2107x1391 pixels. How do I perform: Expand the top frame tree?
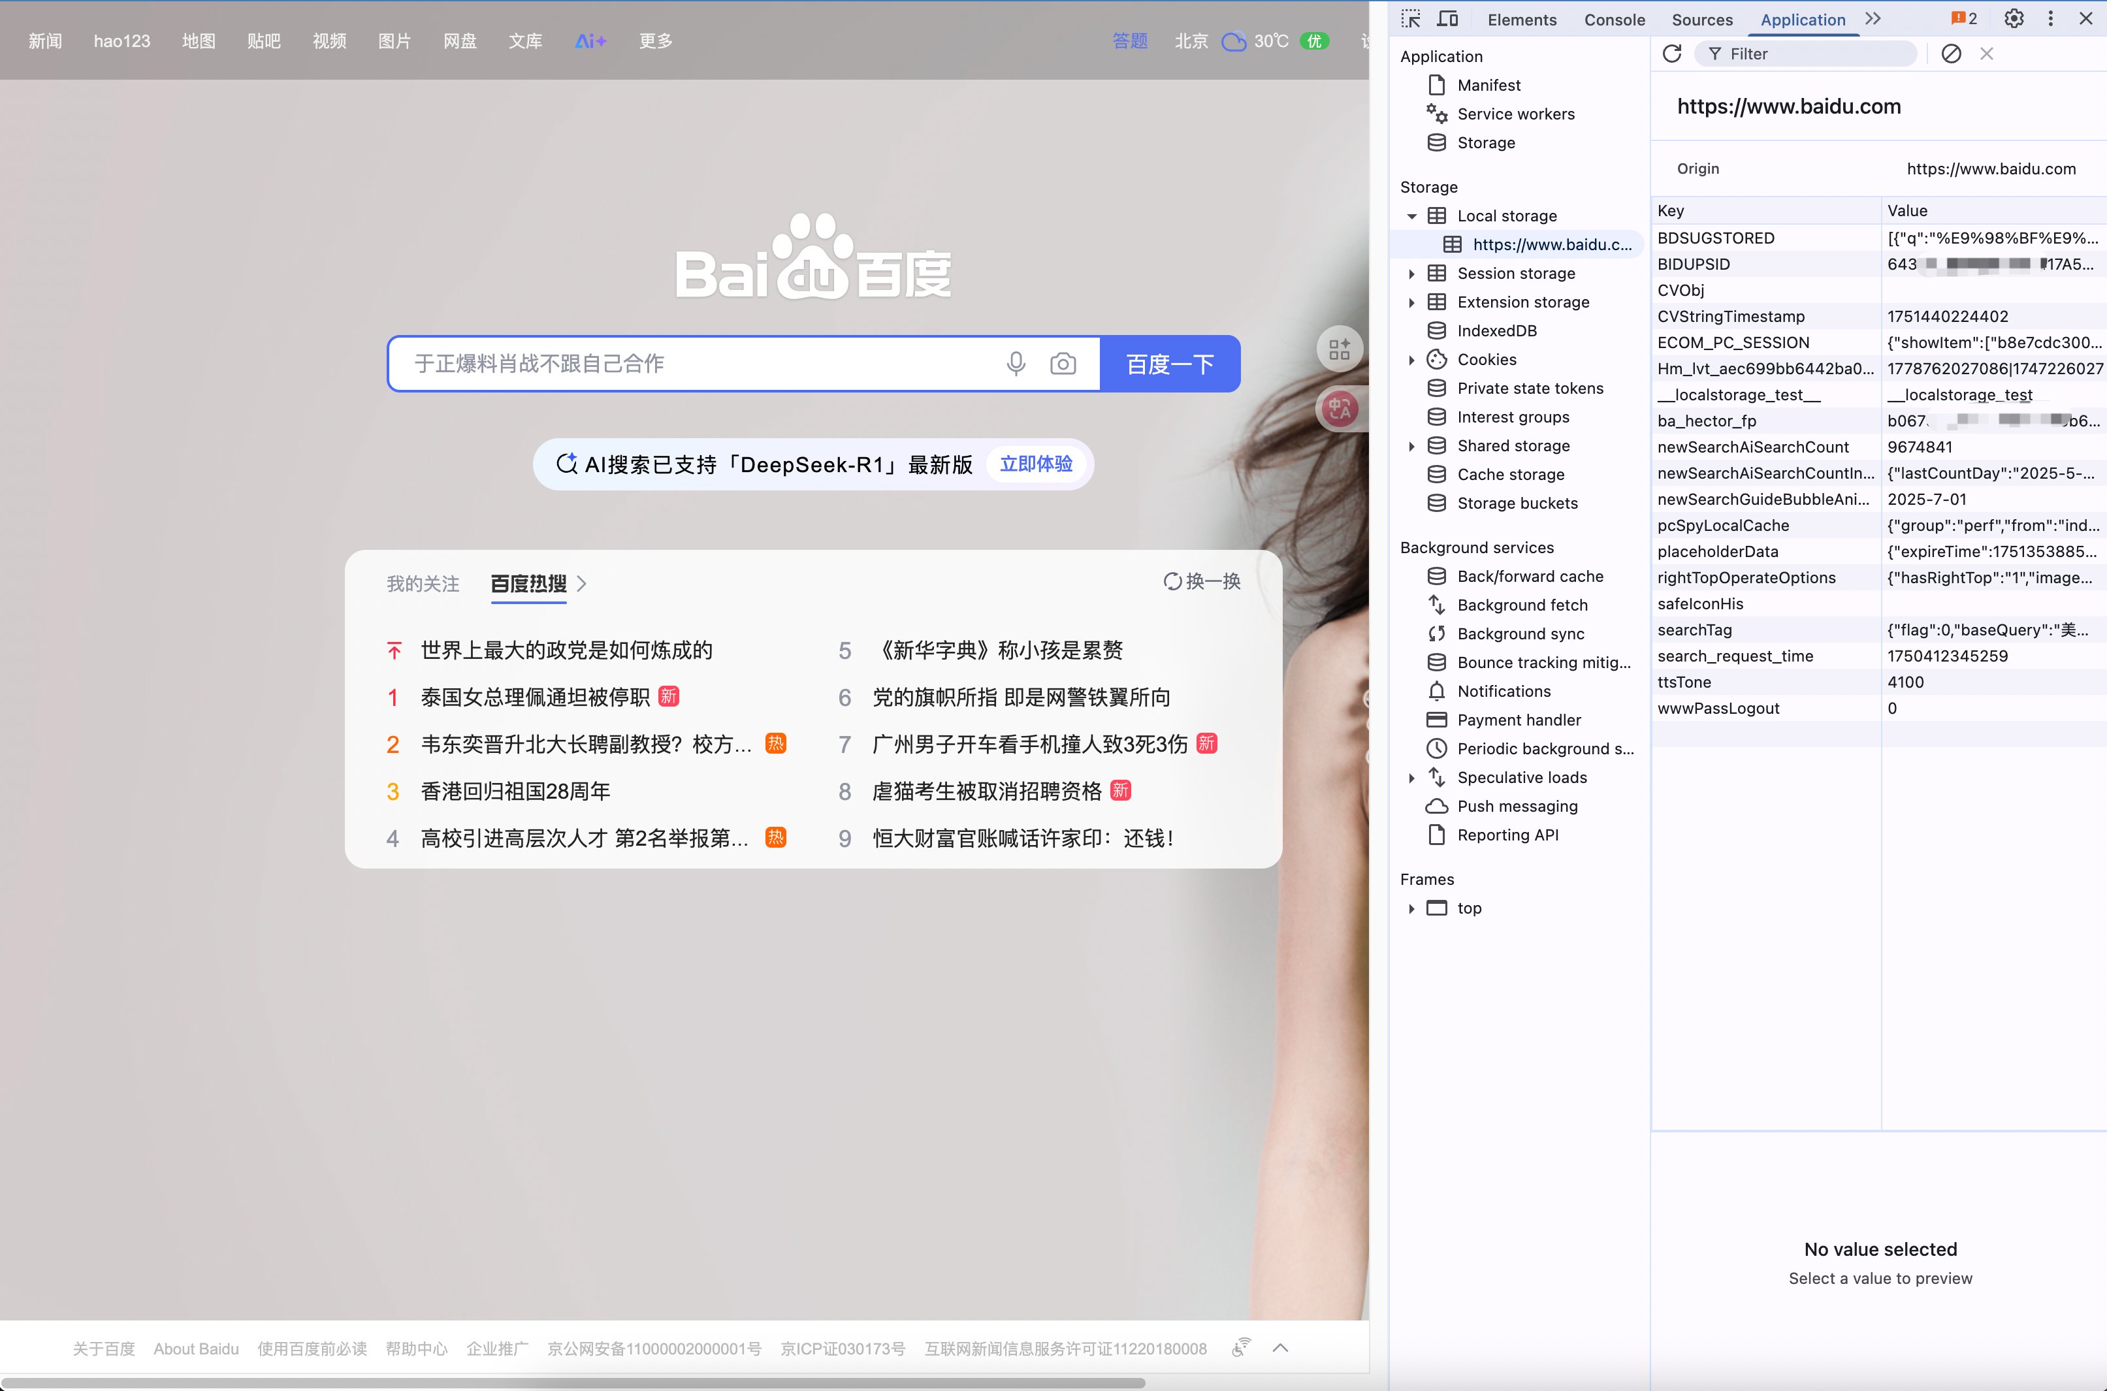pos(1411,908)
